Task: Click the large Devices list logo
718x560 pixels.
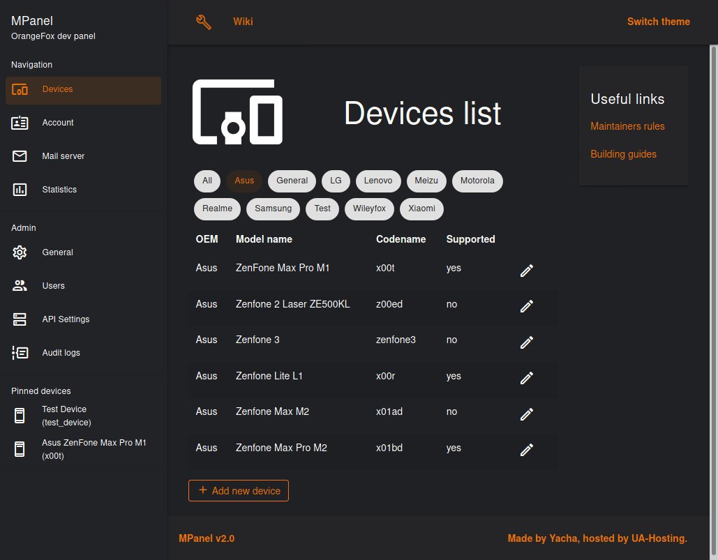Action: click(238, 112)
